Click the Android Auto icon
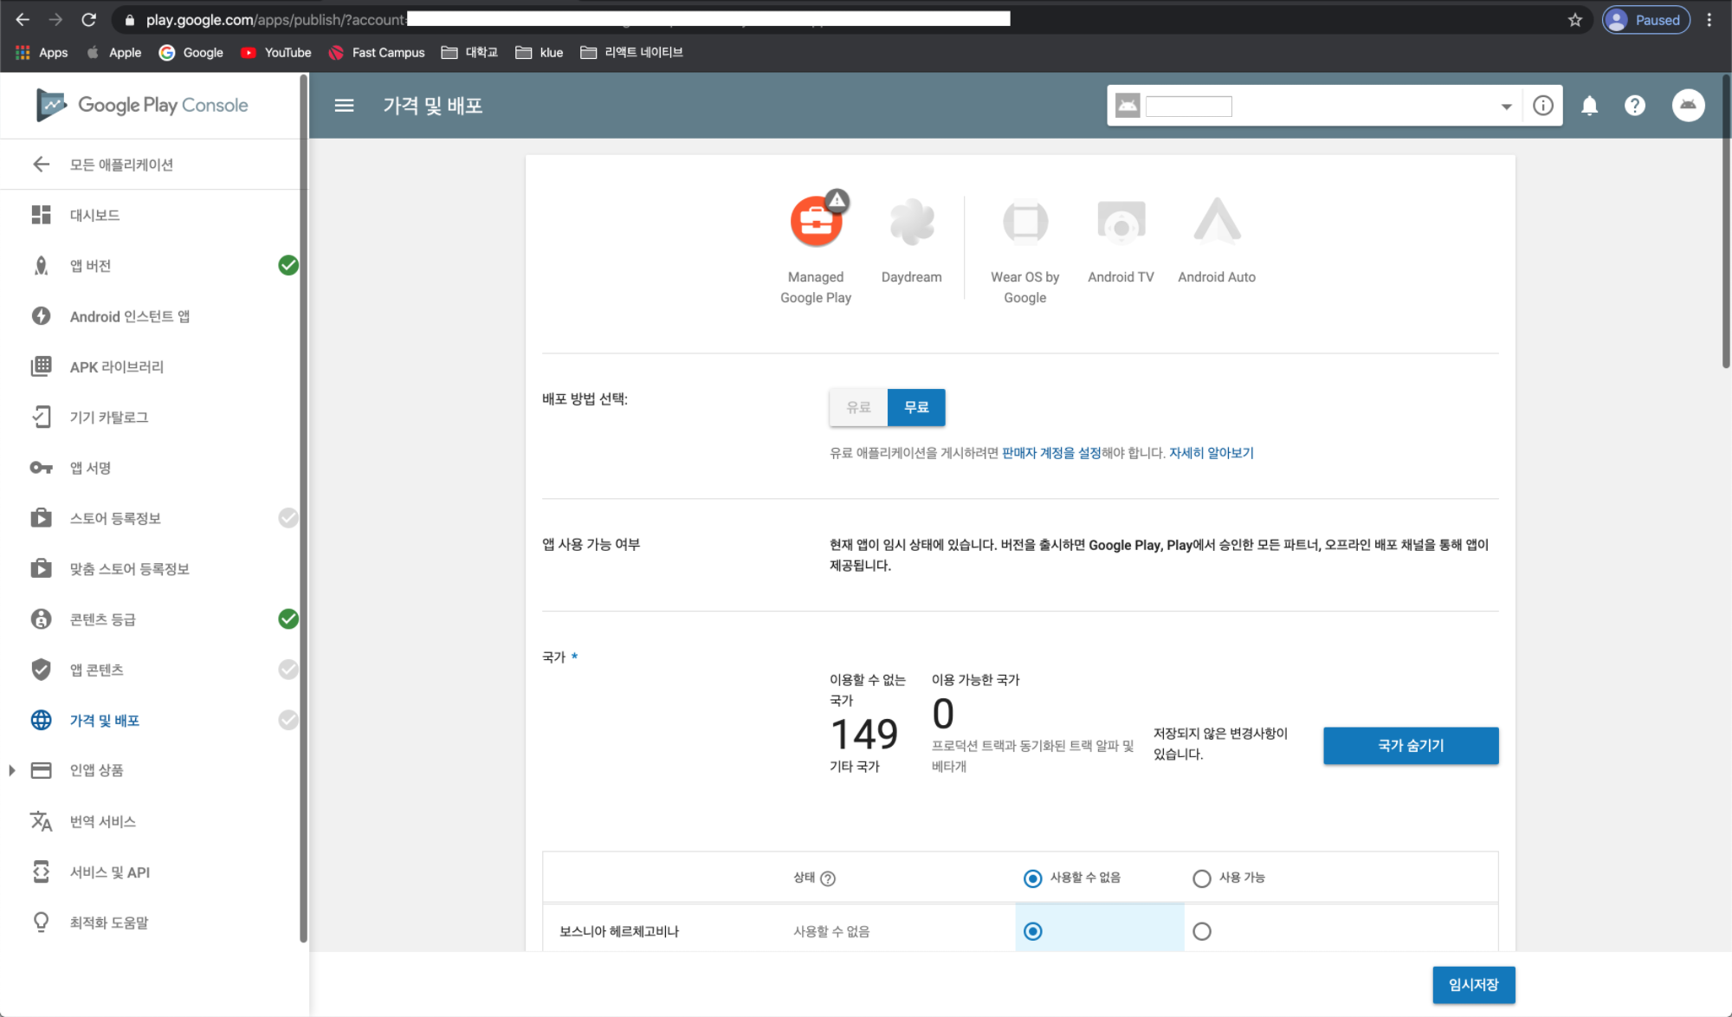 [x=1217, y=222]
